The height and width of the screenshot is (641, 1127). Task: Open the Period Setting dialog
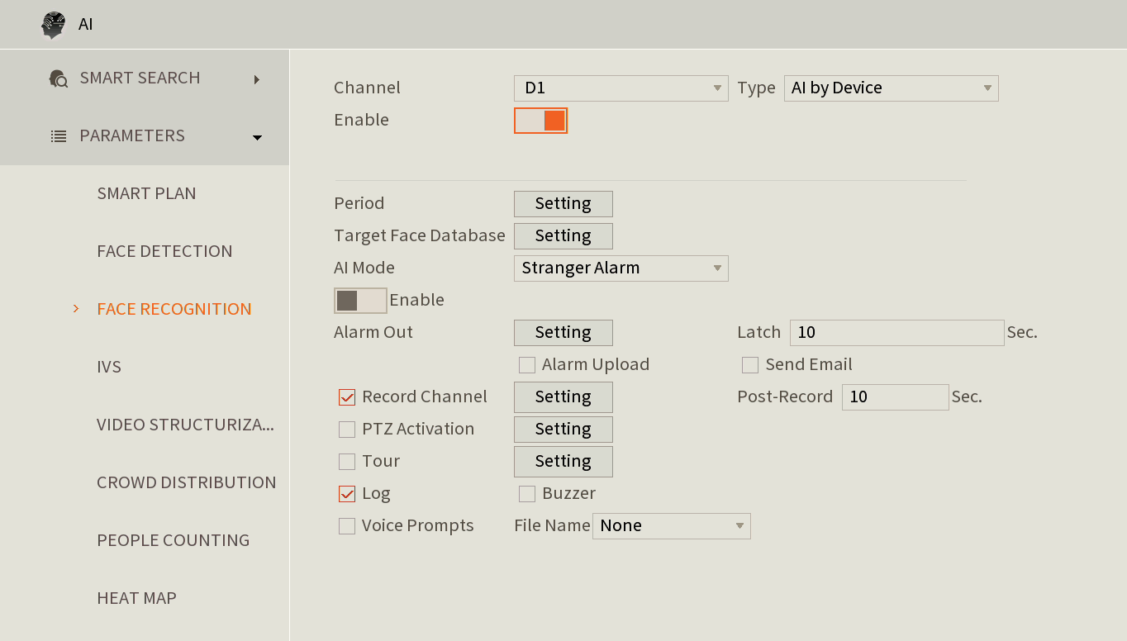click(563, 203)
